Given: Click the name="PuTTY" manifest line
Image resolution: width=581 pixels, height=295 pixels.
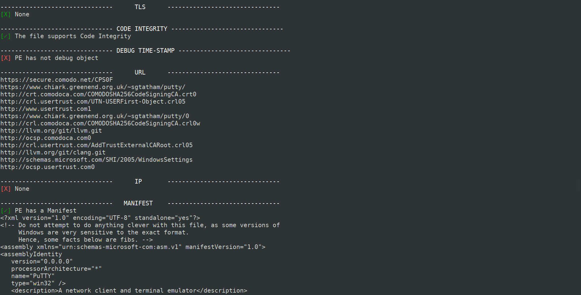Looking at the screenshot, I should (33, 276).
